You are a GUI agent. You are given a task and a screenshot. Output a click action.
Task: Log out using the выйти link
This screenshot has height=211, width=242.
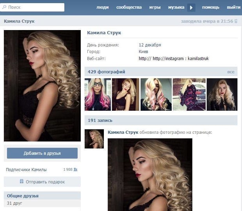[233, 7]
